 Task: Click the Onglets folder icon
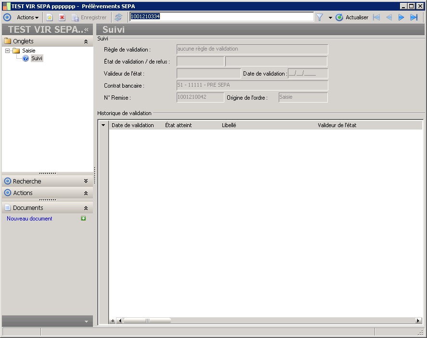pyautogui.click(x=8, y=41)
